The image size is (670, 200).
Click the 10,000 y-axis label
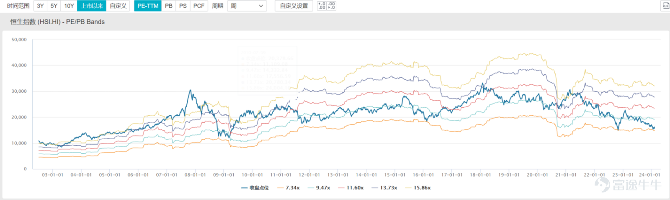[x=19, y=143]
